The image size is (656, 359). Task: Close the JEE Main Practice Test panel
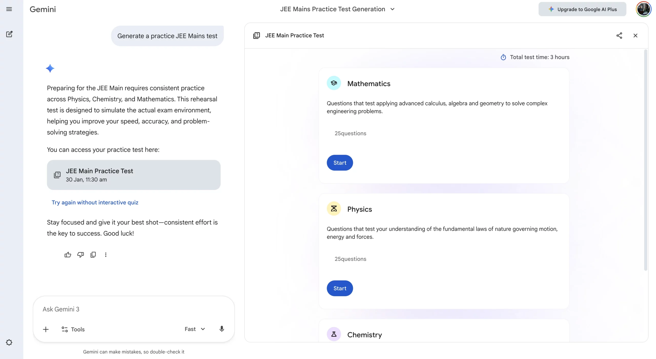635,36
